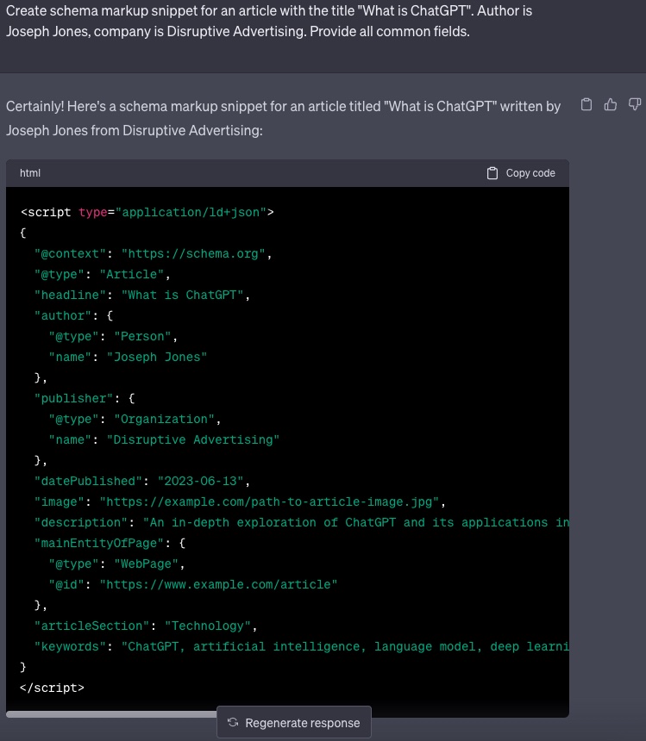646x741 pixels.
Task: Click the assistant's intro sentence starting 'Certainly!'
Action: click(283, 118)
